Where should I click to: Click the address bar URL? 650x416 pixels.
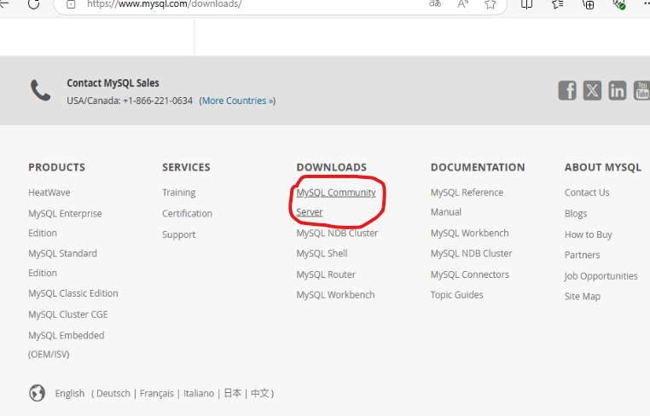164,4
